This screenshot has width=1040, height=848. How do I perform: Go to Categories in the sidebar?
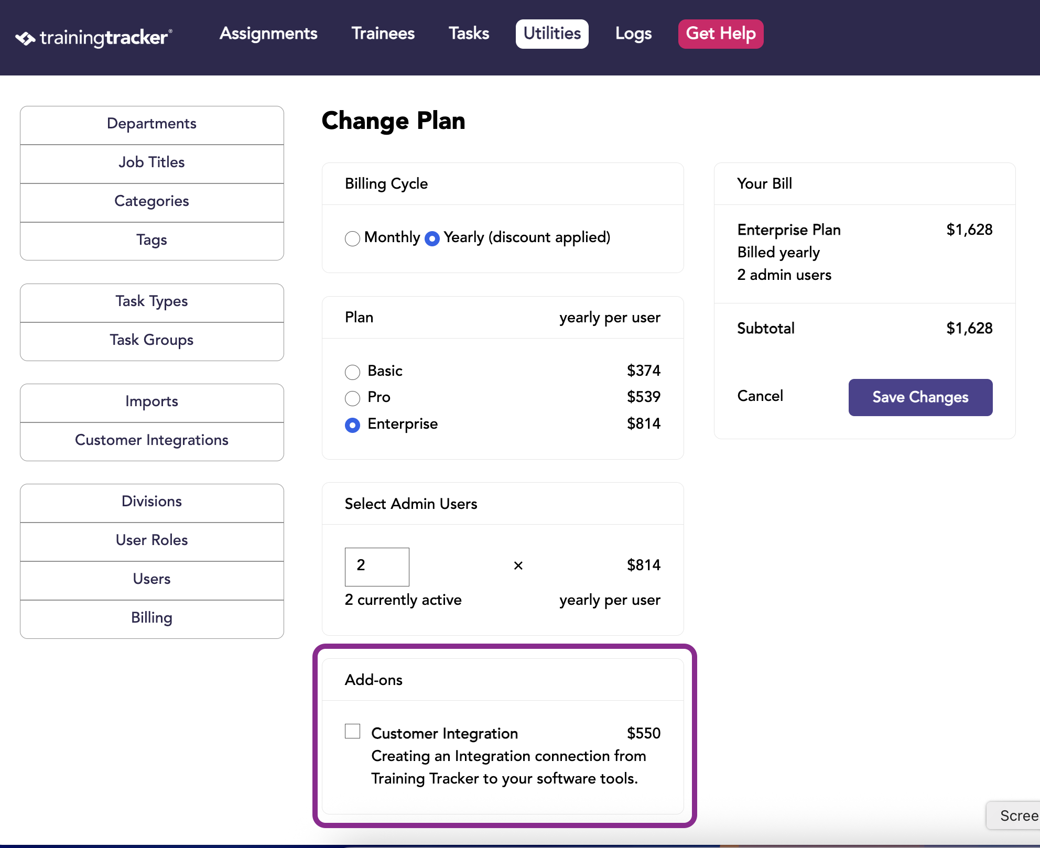click(x=152, y=202)
